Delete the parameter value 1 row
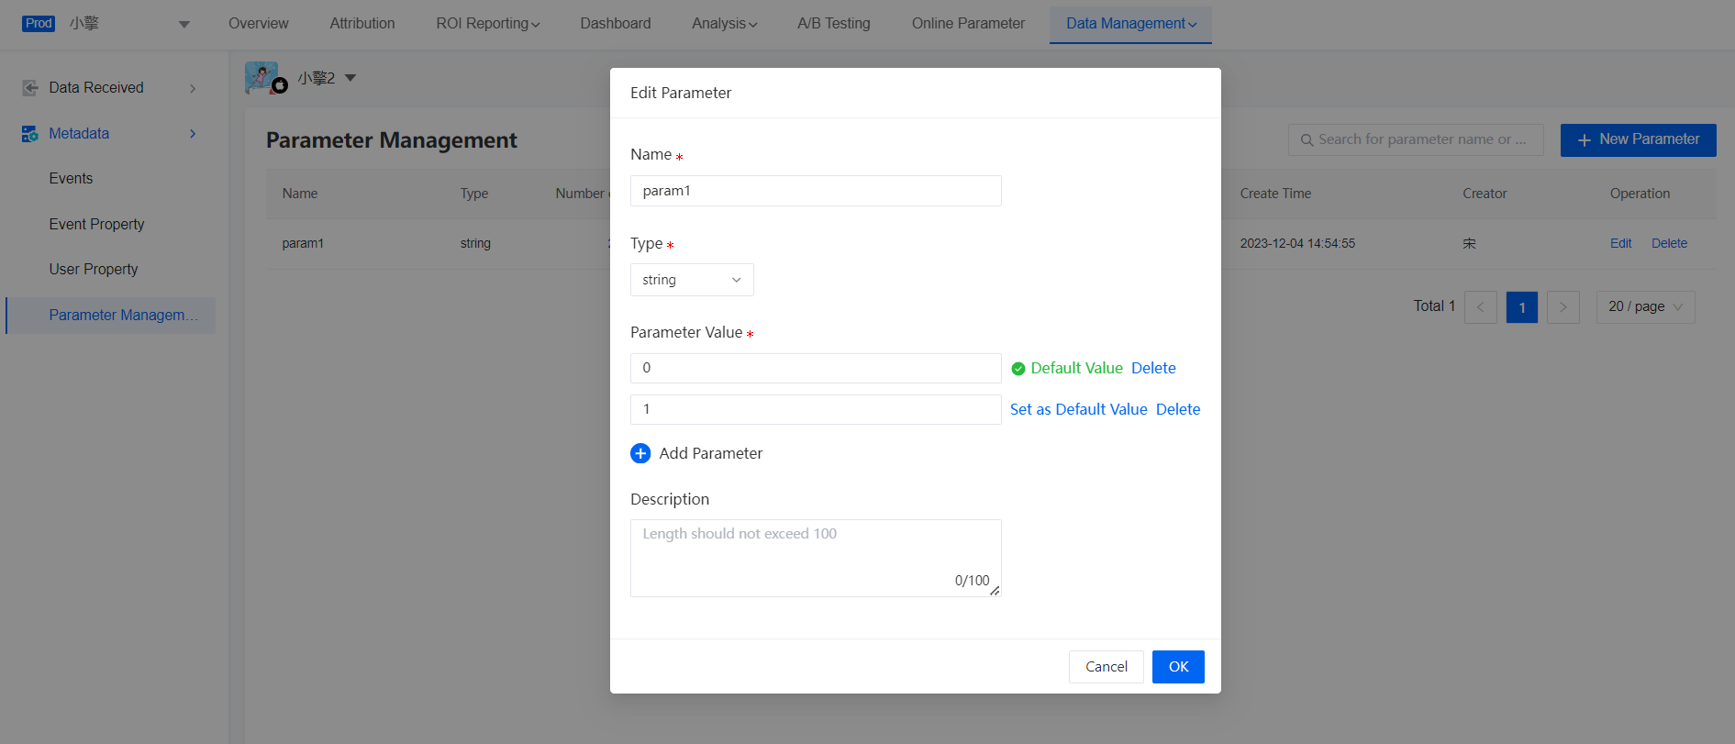Viewport: 1735px width, 744px height. coord(1178,409)
